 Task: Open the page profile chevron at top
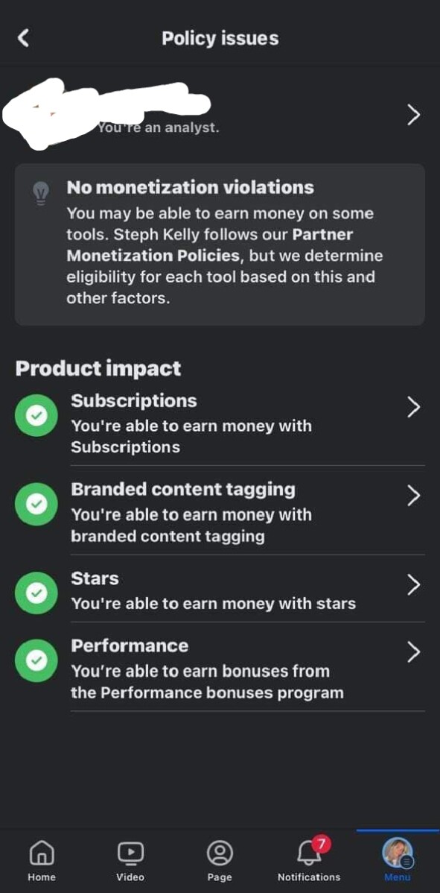pos(414,115)
